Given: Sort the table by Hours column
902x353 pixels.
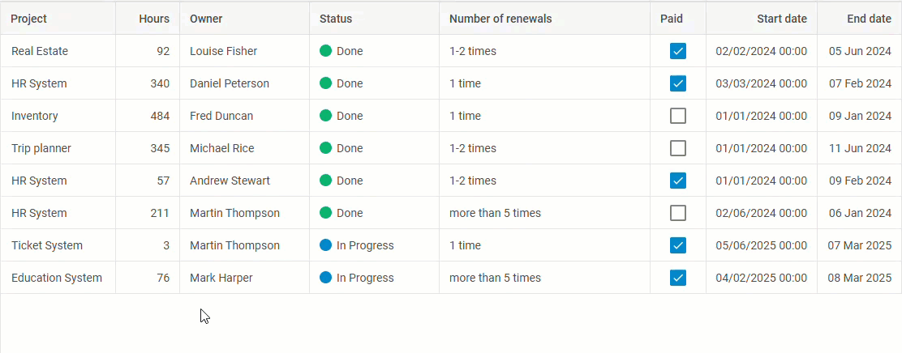Looking at the screenshot, I should point(154,19).
